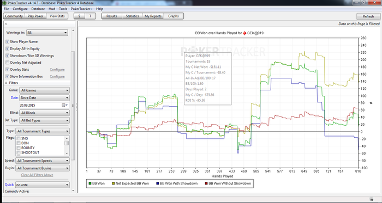Expand the All Tournament Speeds dropdown
Image resolution: width=382 pixels, height=203 pixels.
coord(43,161)
